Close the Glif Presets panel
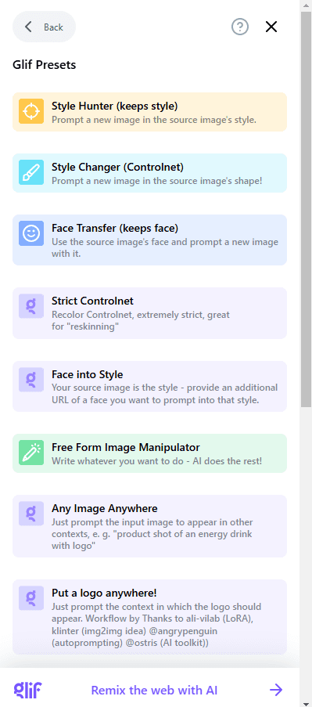This screenshot has width=312, height=707. pos(271,27)
